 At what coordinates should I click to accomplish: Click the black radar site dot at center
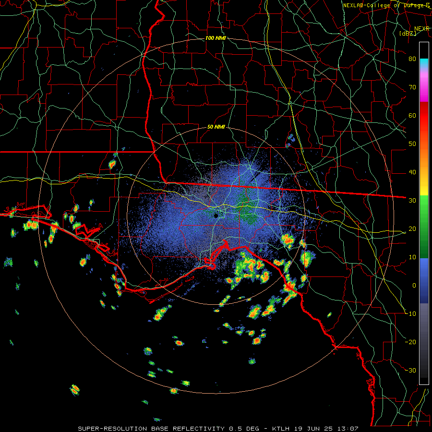pyautogui.click(x=216, y=216)
